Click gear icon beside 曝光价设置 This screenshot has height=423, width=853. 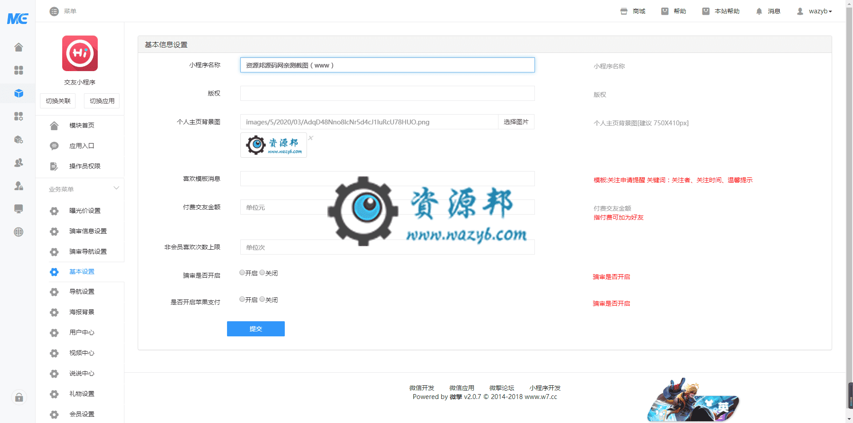[54, 211]
